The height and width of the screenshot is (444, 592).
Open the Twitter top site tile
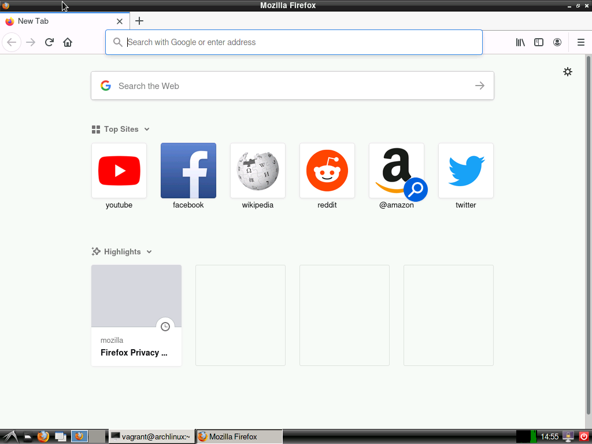click(x=466, y=171)
